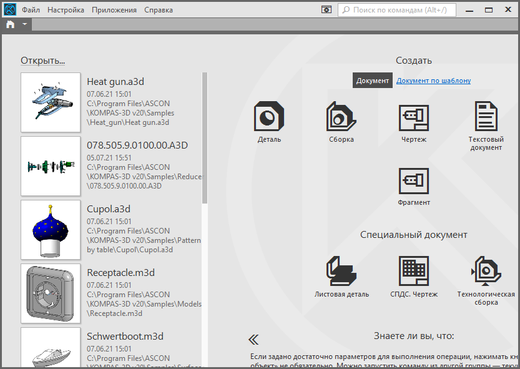520x369 pixels.
Task: Close the KOMPAS-3D window
Action: (508, 9)
